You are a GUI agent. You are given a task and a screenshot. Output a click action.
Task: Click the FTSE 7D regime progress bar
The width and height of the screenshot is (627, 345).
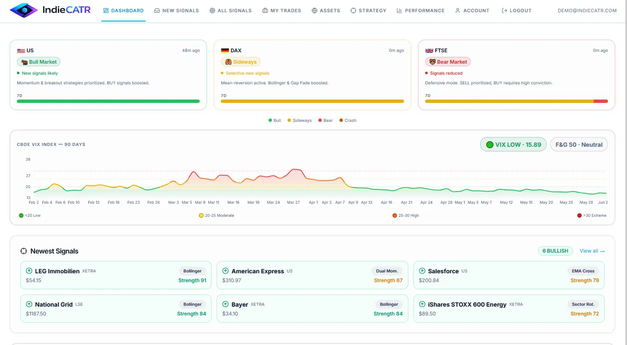tap(516, 101)
